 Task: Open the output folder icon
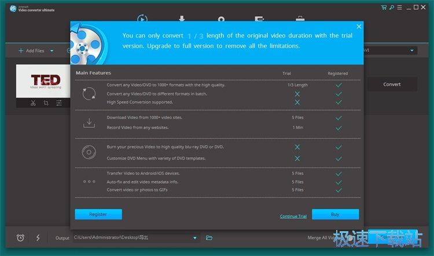[209, 238]
